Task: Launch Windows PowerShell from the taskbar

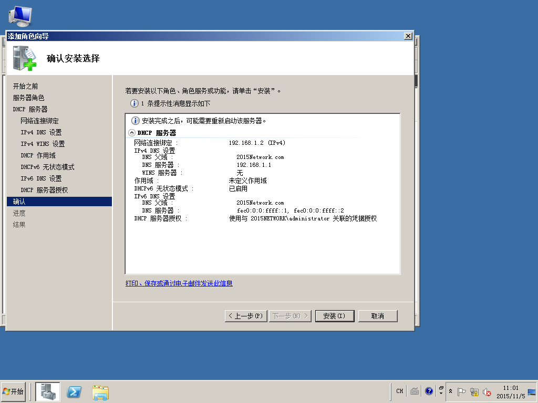Action: point(74,391)
